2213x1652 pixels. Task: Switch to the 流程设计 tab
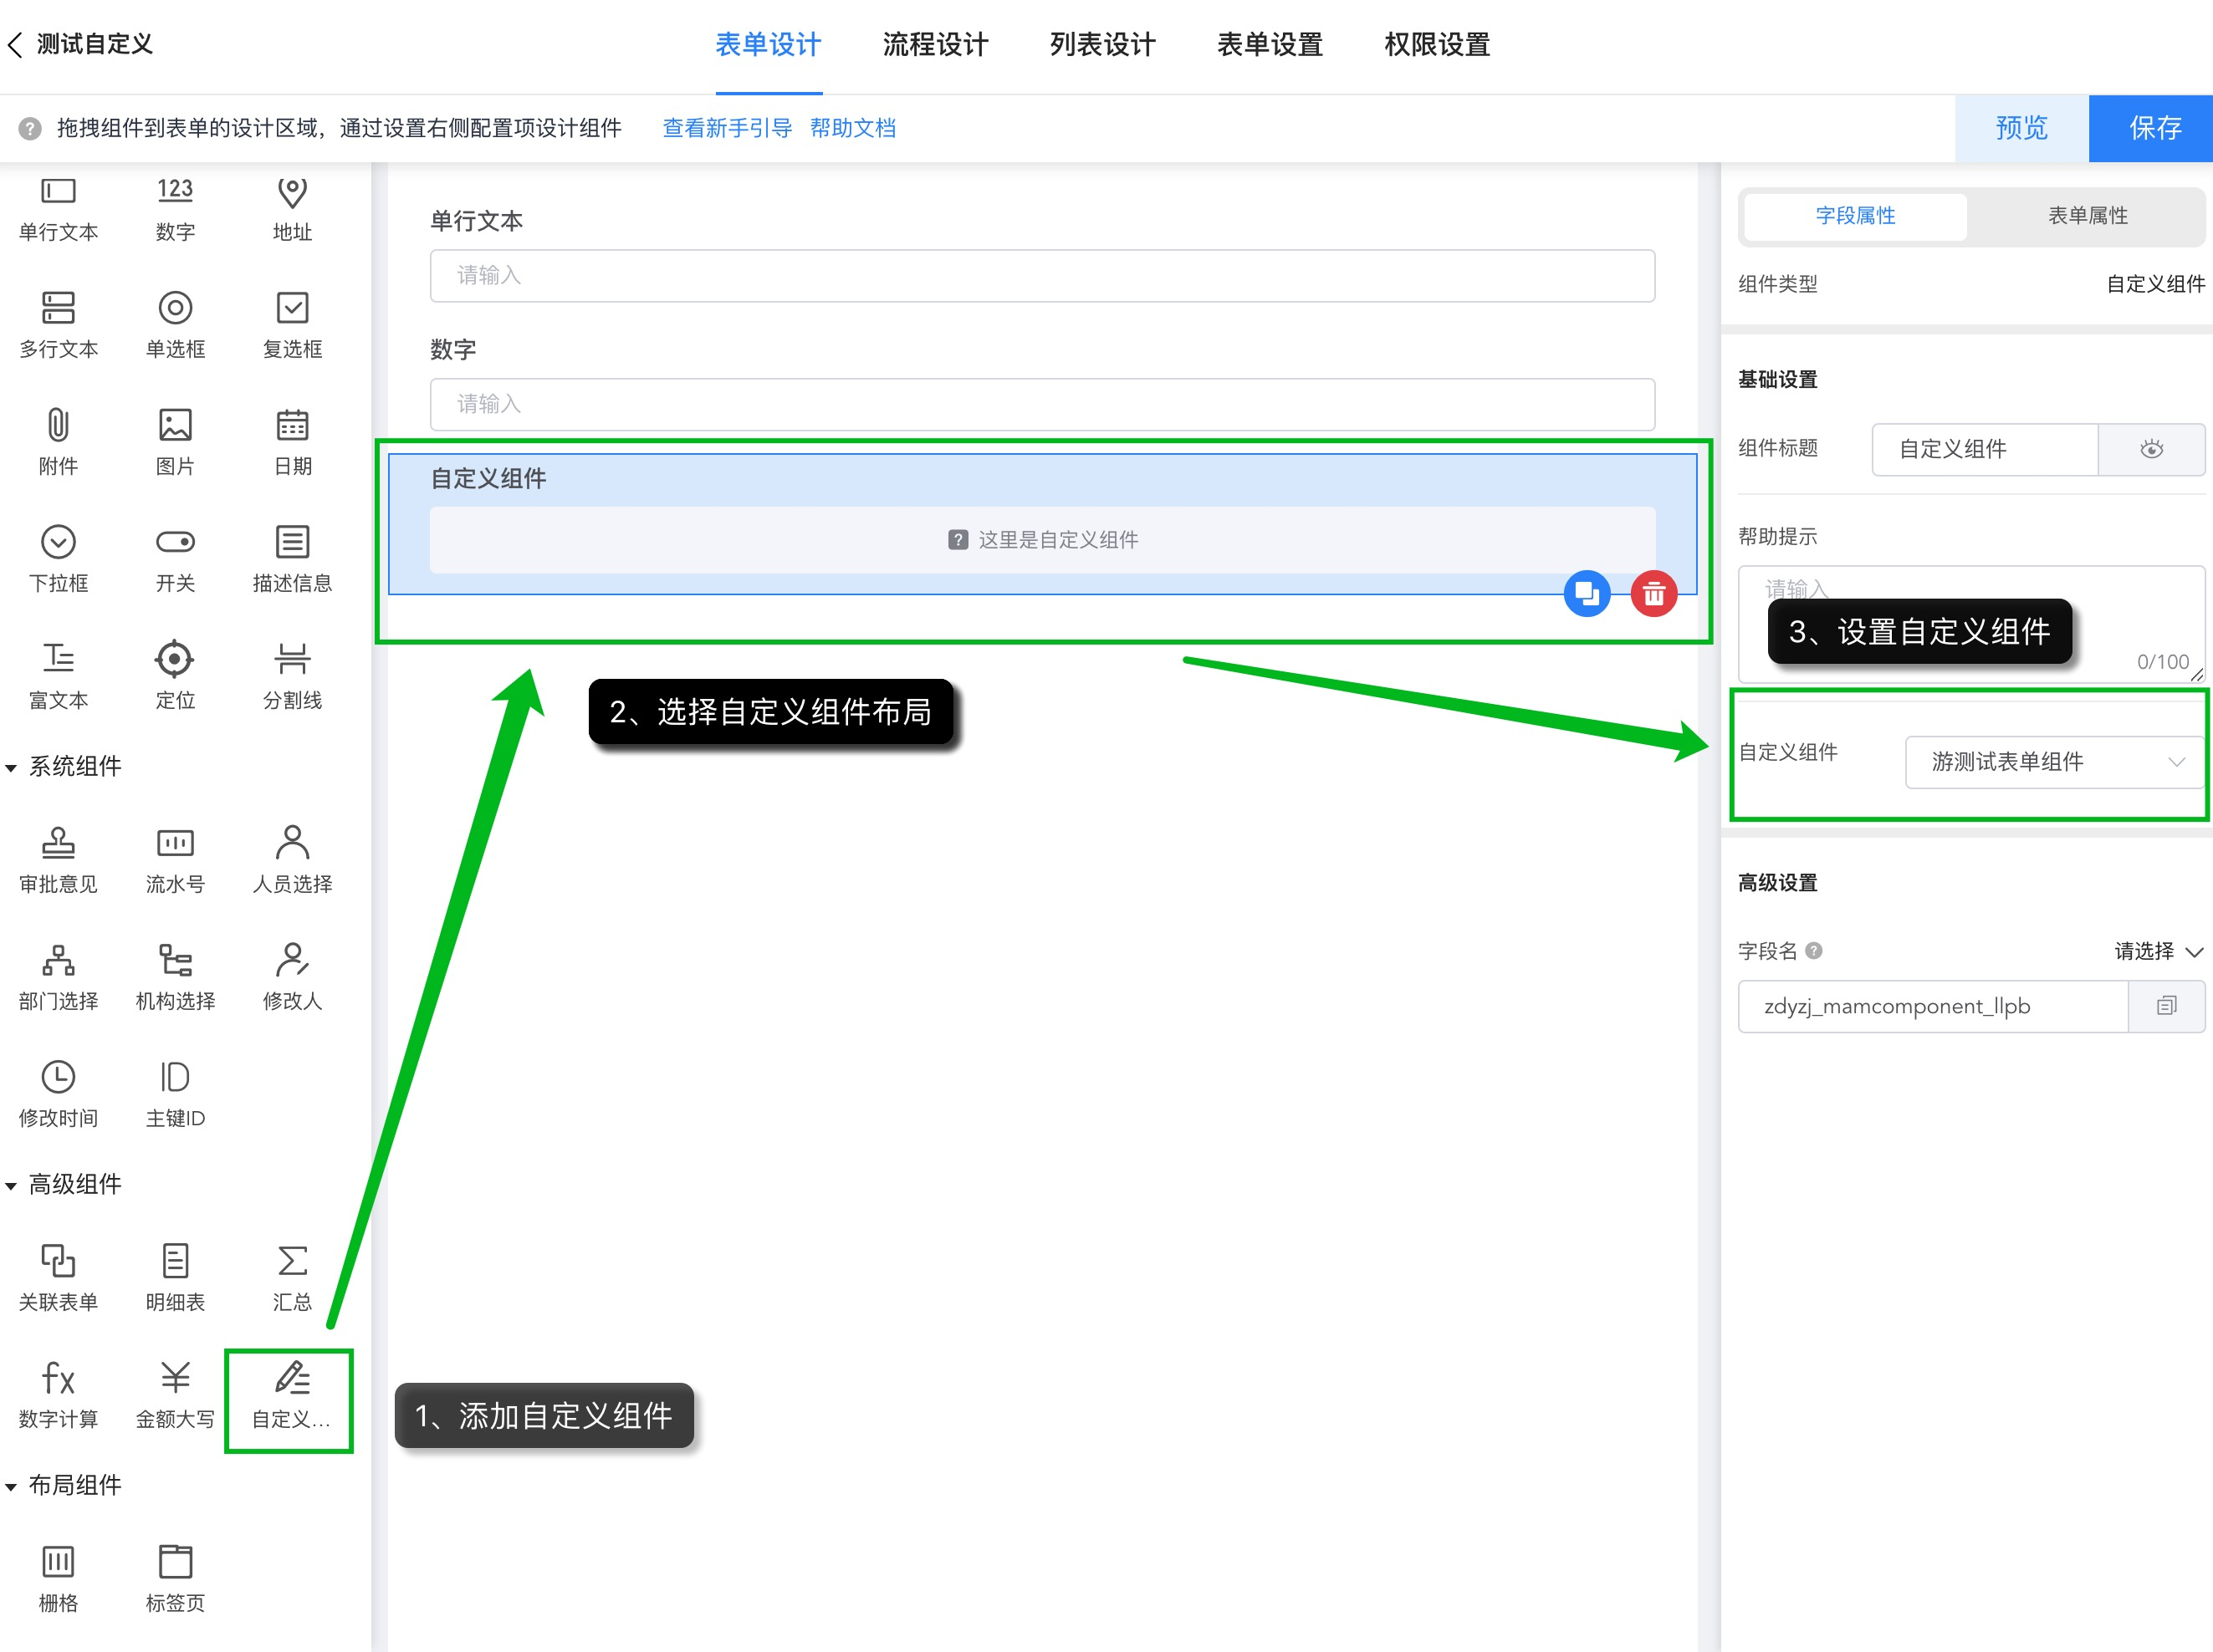(x=934, y=45)
